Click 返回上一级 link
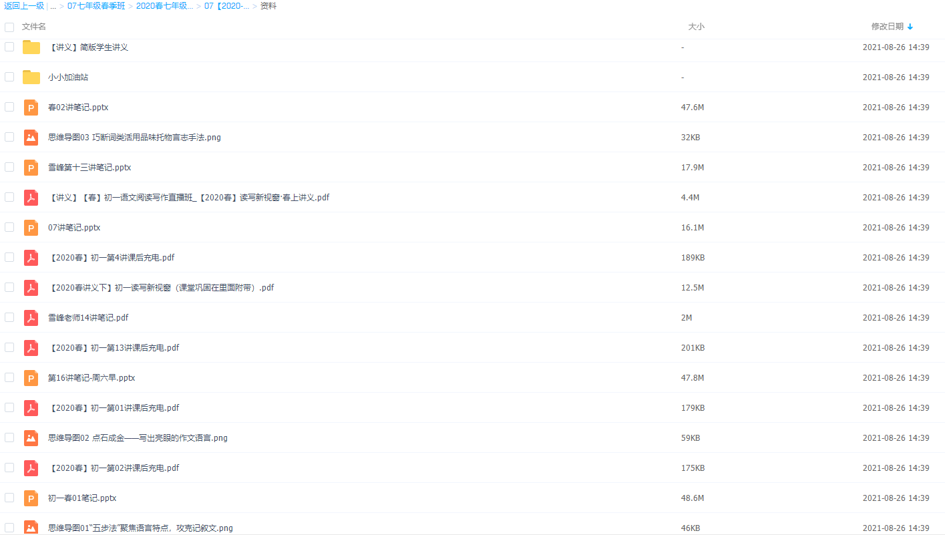 (x=24, y=6)
